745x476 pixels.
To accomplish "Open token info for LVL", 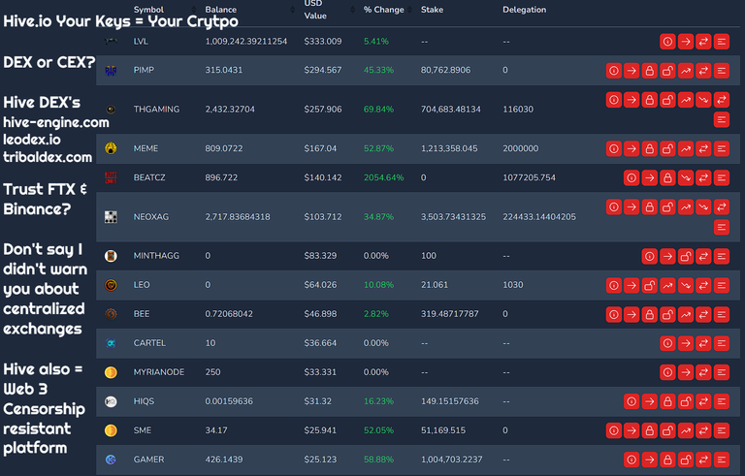I will (667, 42).
